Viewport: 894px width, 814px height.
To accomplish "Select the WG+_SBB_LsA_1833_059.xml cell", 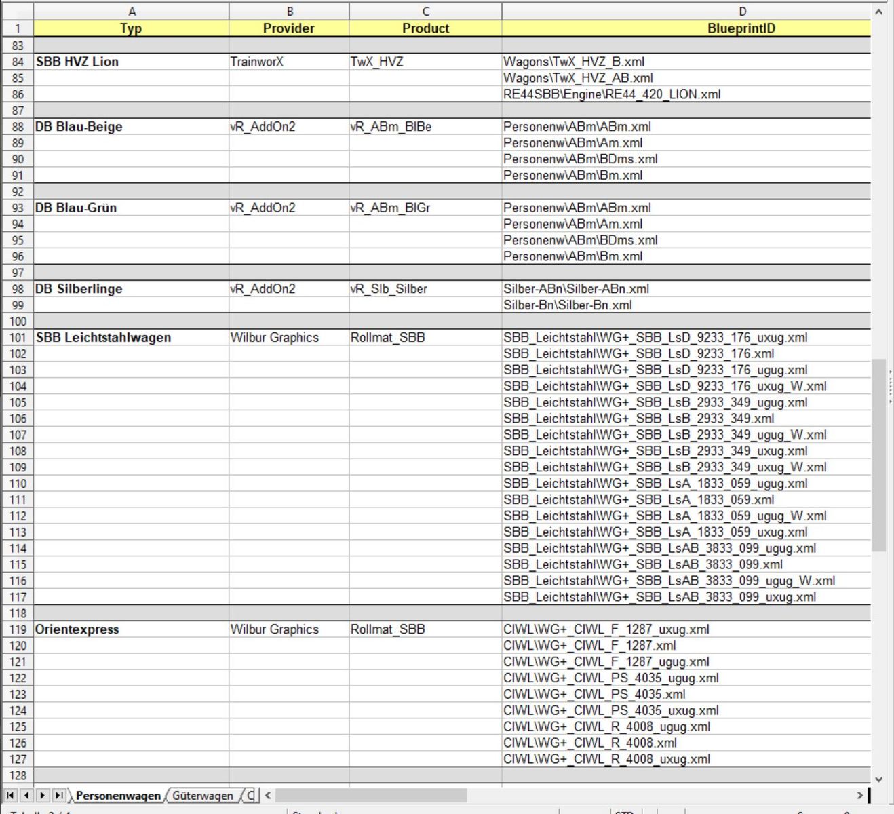I will pos(686,500).
